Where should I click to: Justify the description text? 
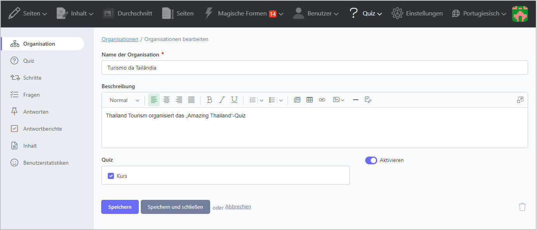(x=191, y=100)
